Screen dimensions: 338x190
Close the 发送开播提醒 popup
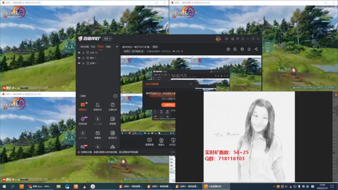click(x=191, y=84)
